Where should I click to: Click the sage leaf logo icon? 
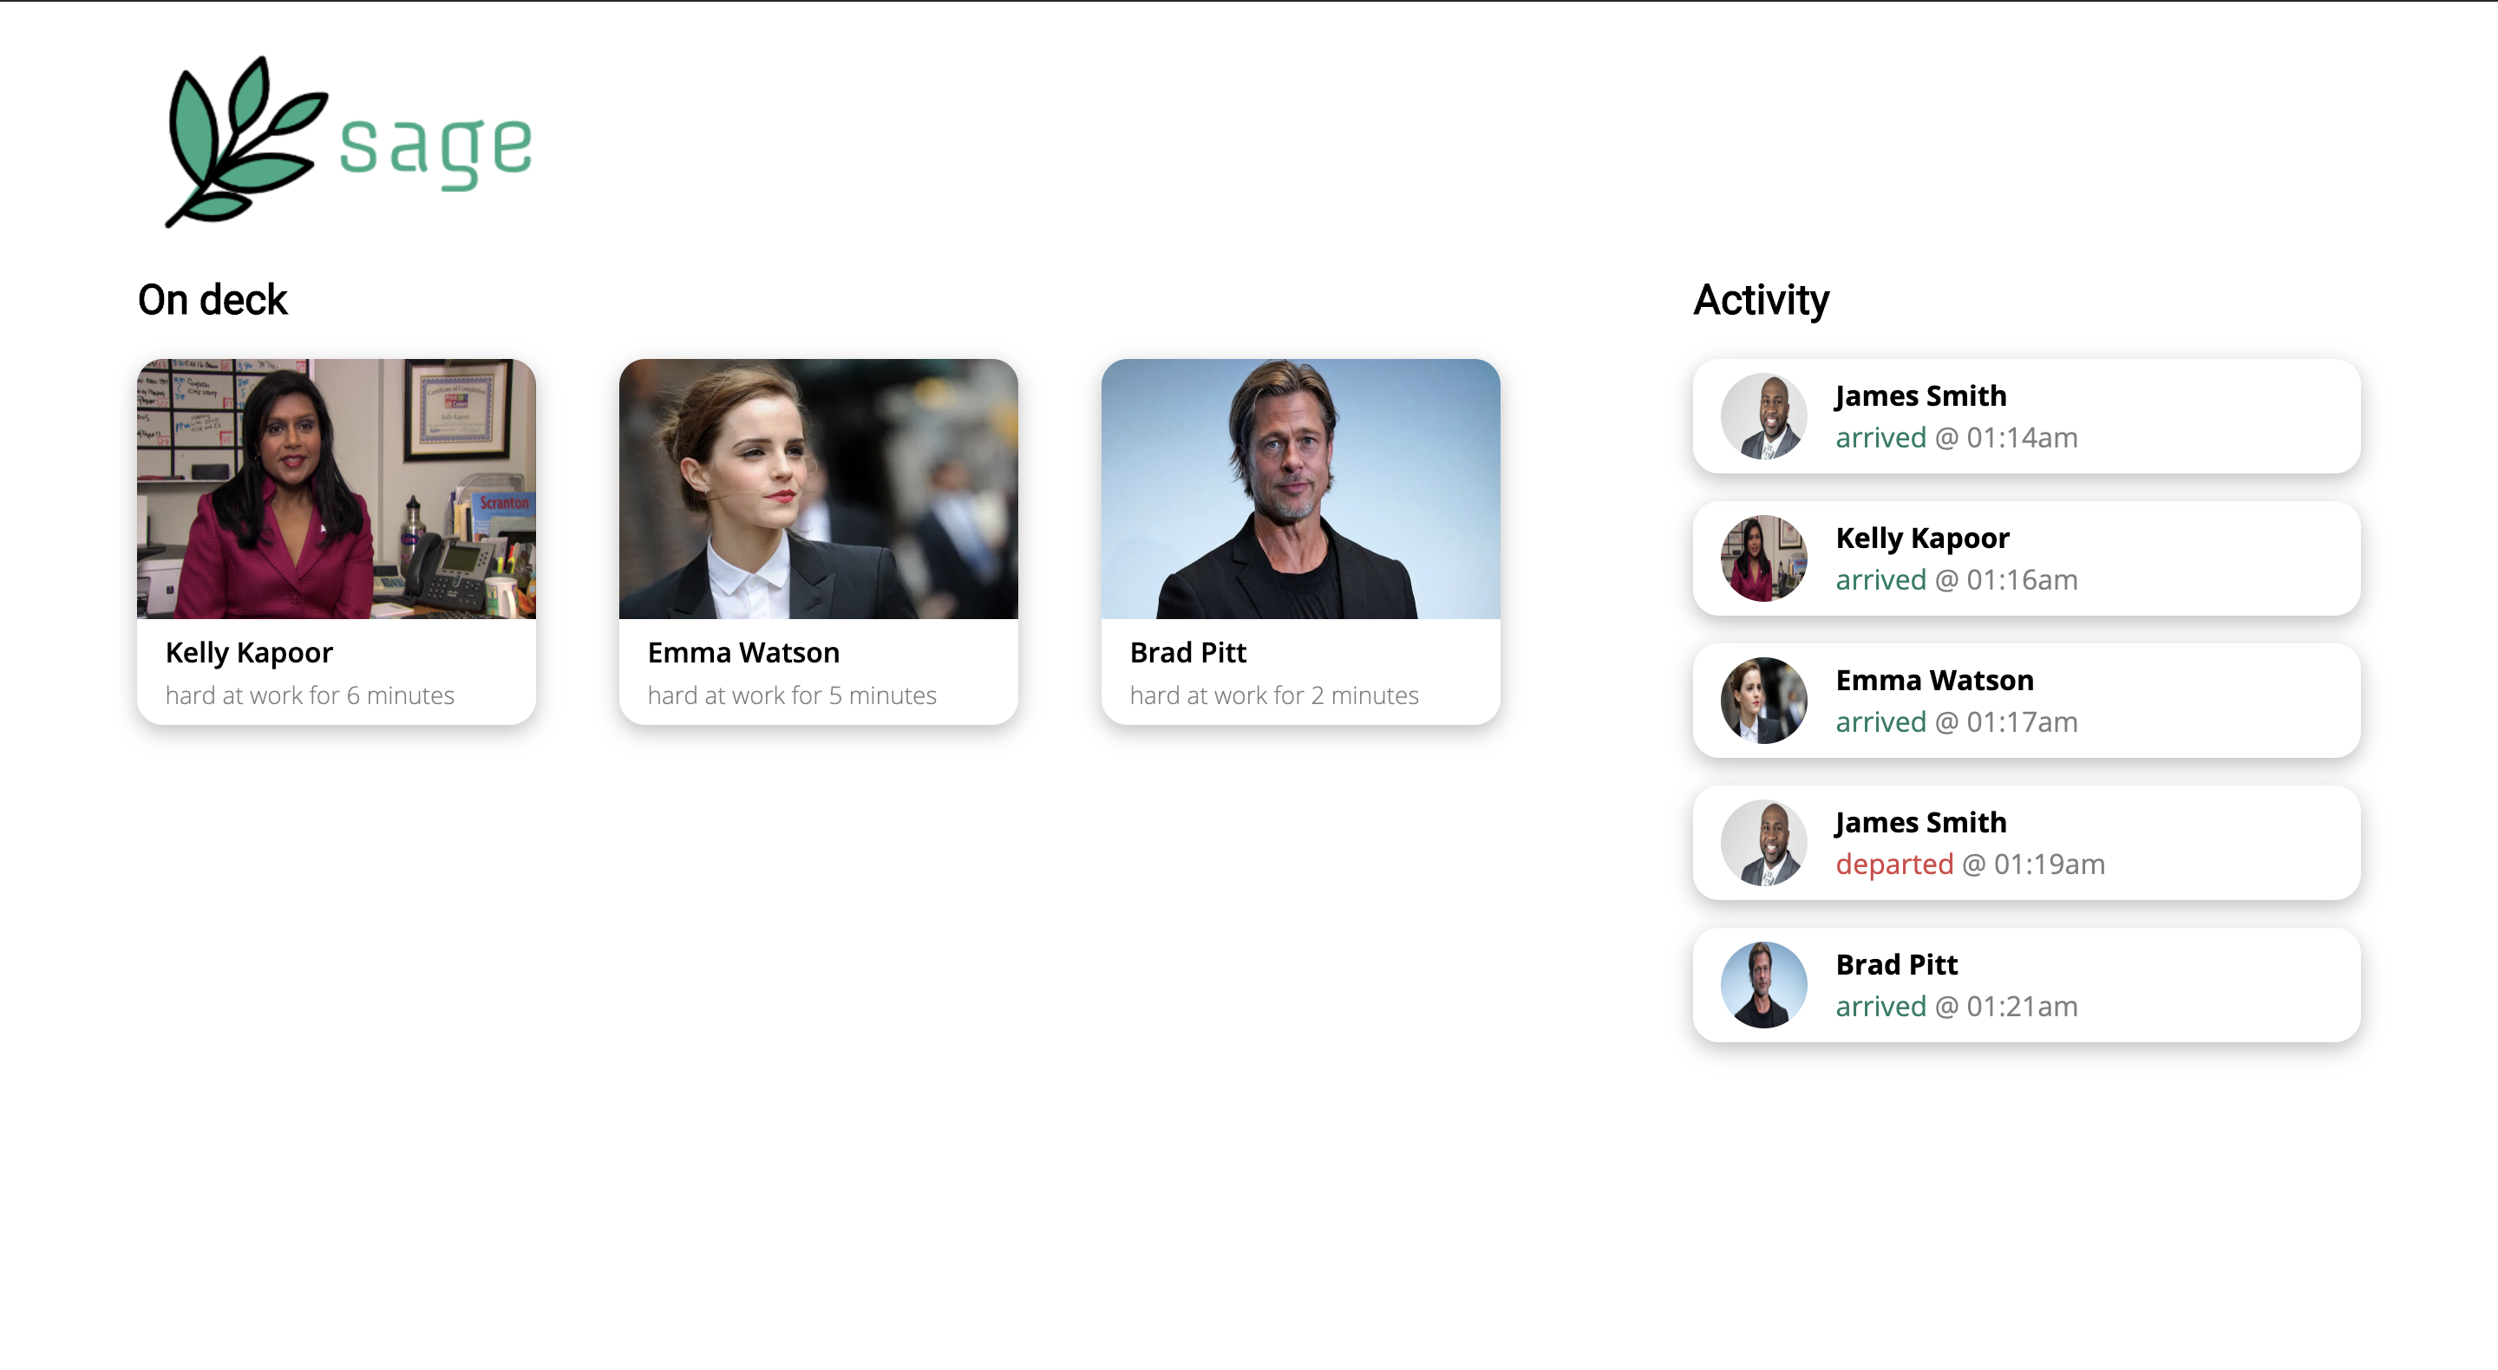tap(243, 142)
